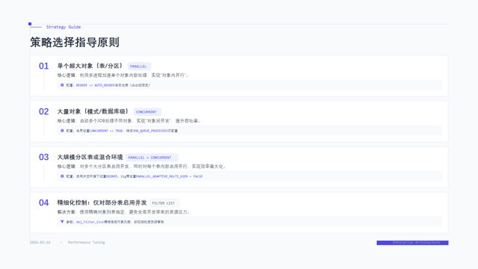Click the obj_filter_list parameter text
Image resolution: width=478 pixels, height=269 pixels.
(x=90, y=222)
